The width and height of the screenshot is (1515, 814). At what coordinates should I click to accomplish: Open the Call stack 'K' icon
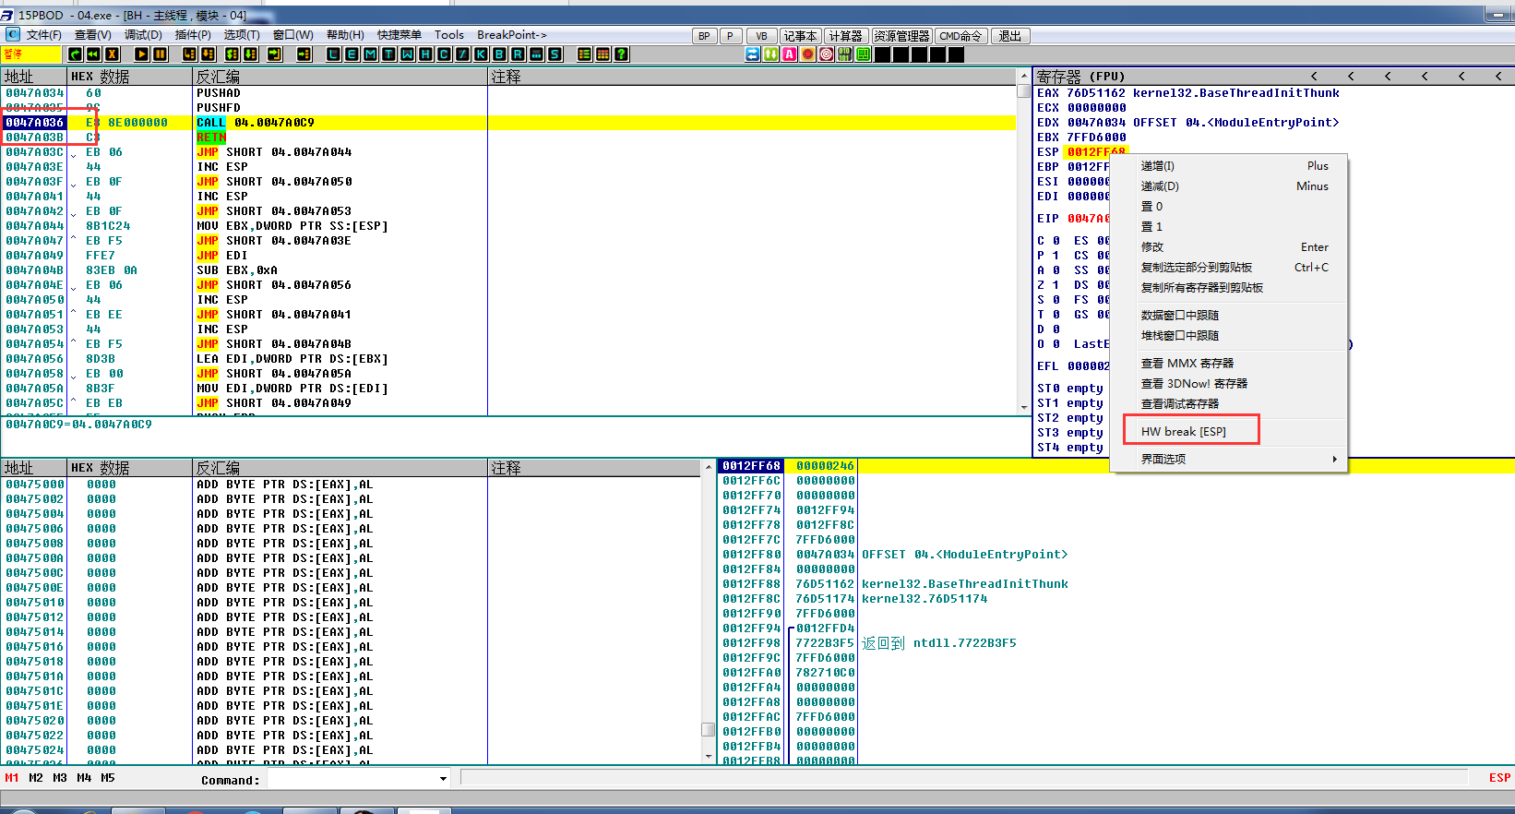(481, 54)
